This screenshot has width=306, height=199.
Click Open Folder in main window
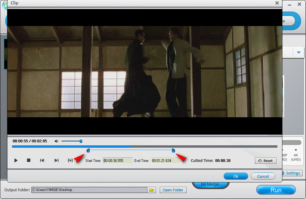pyautogui.click(x=173, y=190)
